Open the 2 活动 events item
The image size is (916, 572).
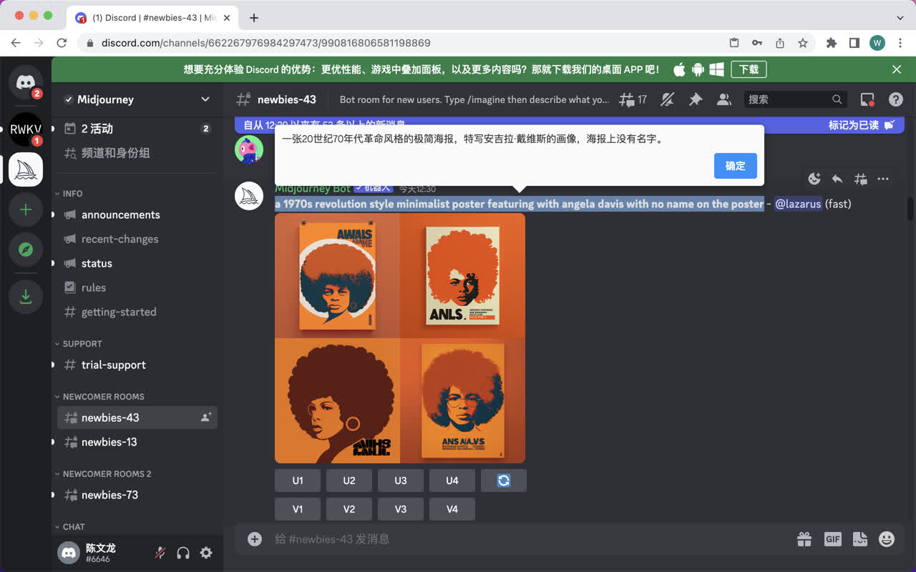click(x=137, y=129)
